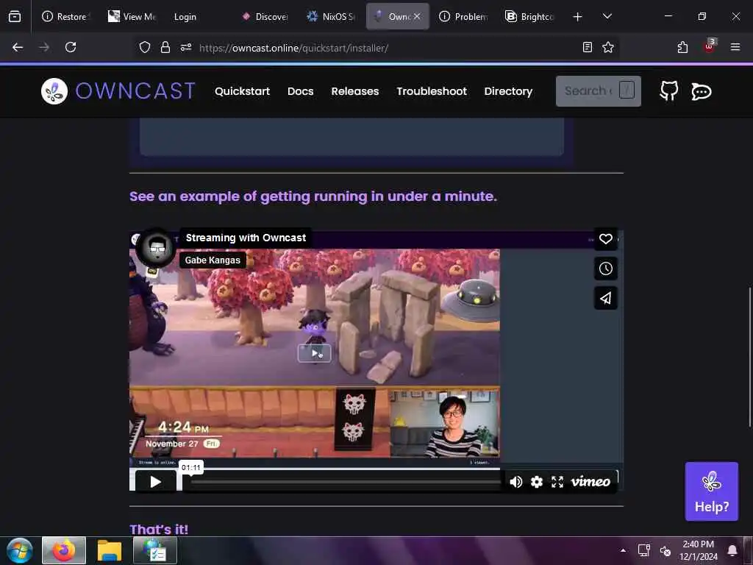Viewport: 753px width, 565px height.
Task: Like the video with the heart icon
Action: [606, 239]
